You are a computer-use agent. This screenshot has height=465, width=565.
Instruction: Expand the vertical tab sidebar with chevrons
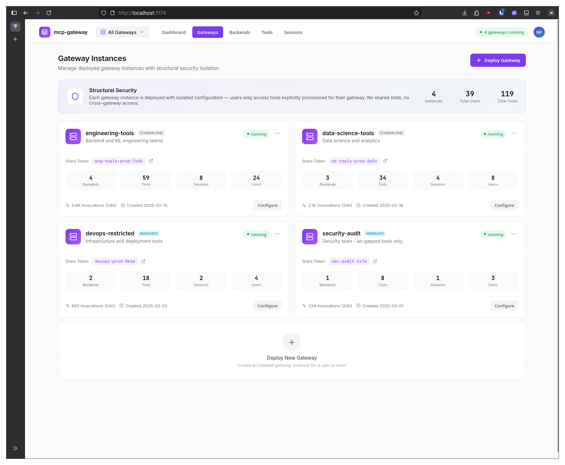pyautogui.click(x=15, y=448)
